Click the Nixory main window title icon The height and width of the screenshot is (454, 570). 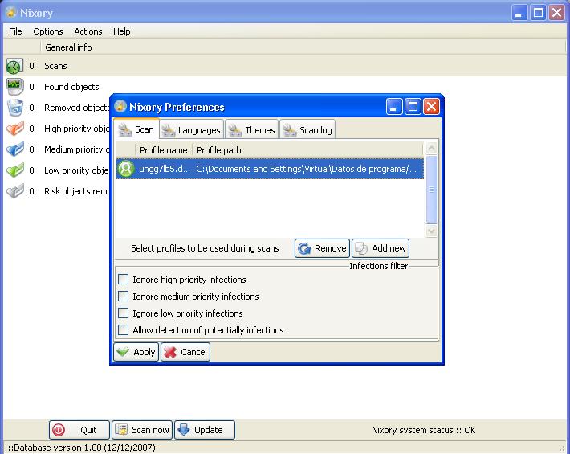pyautogui.click(x=11, y=12)
